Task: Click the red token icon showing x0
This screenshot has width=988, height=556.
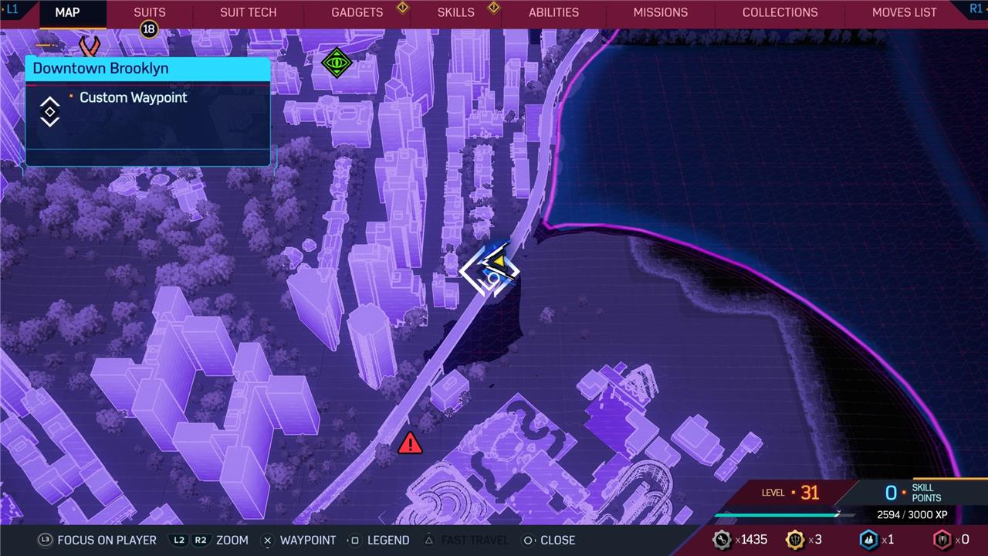Action: click(x=942, y=539)
